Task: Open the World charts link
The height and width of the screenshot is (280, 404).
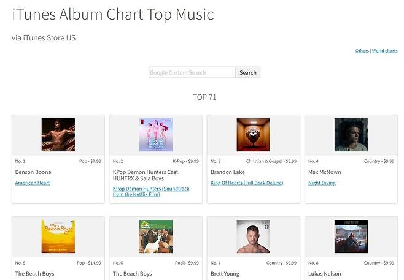Action: 385,51
